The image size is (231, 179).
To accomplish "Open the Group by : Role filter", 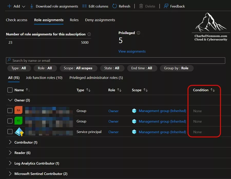I will [176, 68].
